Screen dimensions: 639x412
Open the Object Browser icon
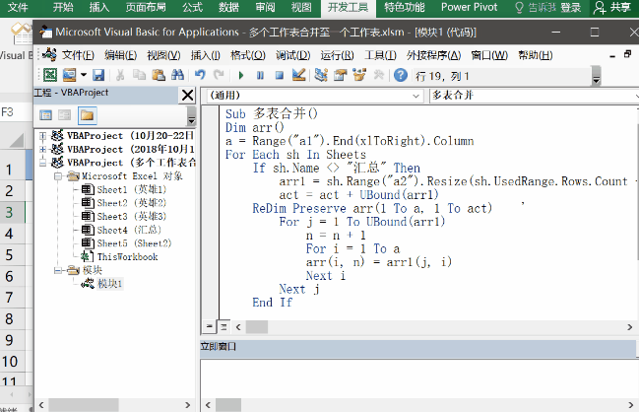[x=359, y=75]
